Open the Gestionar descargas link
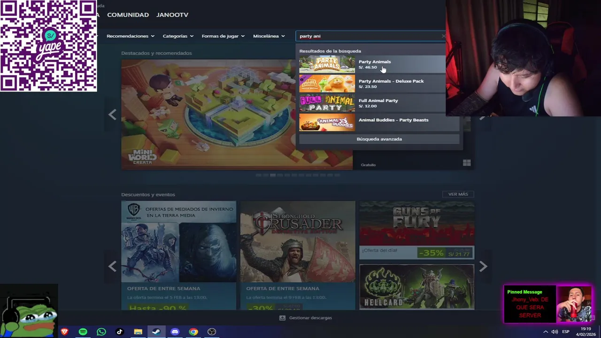The width and height of the screenshot is (601, 338). pos(310,318)
